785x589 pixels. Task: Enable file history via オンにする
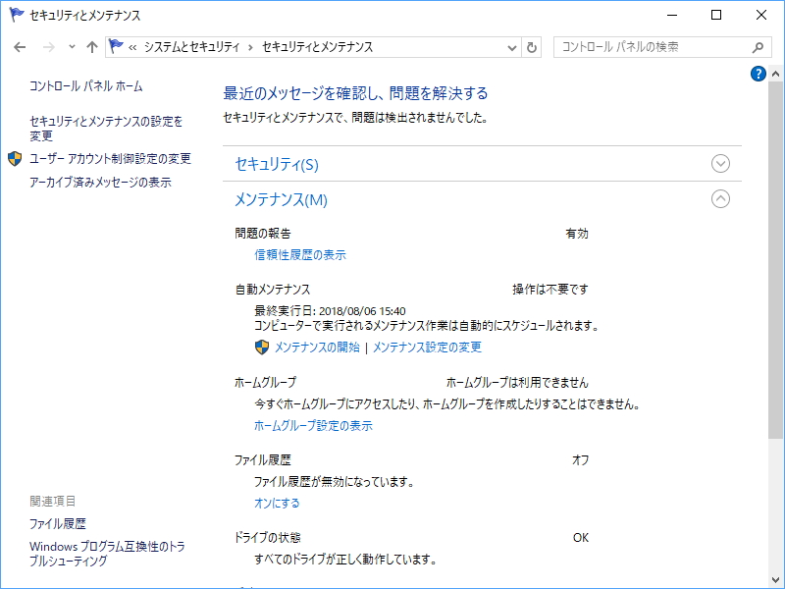pos(278,502)
